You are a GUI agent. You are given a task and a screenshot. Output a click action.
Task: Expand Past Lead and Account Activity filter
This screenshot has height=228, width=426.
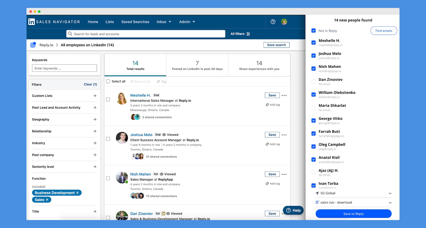click(x=95, y=107)
